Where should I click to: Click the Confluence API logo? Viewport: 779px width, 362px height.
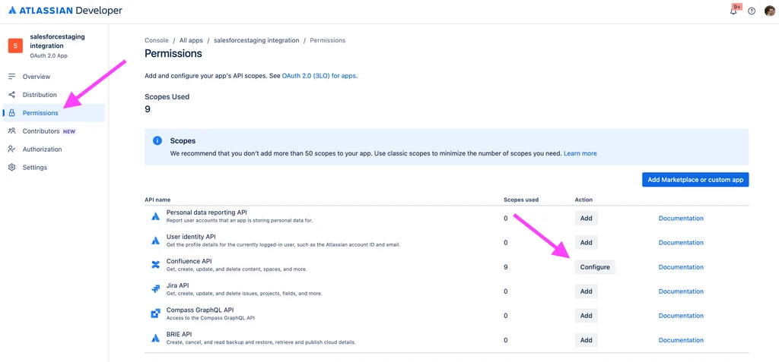(155, 265)
